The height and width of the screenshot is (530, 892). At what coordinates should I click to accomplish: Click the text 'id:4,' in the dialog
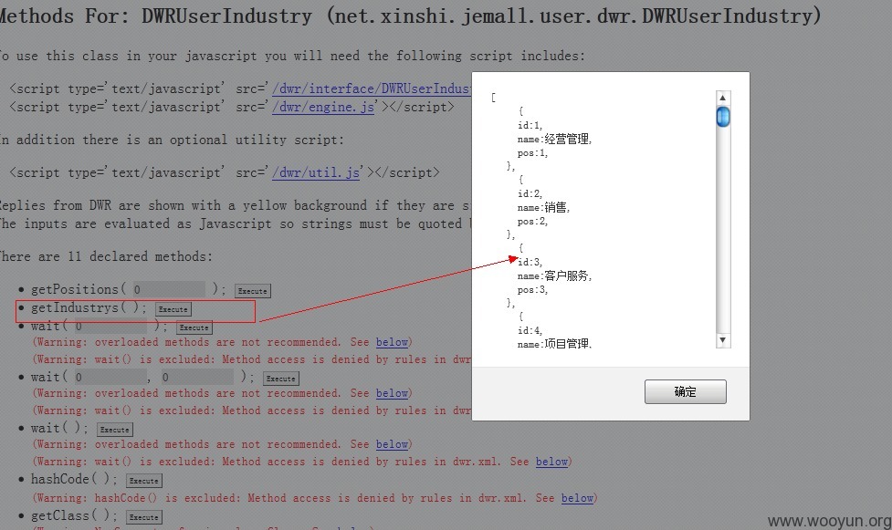pyautogui.click(x=530, y=330)
